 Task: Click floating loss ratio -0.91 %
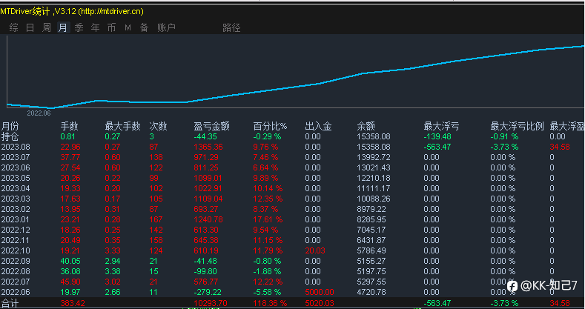click(504, 136)
